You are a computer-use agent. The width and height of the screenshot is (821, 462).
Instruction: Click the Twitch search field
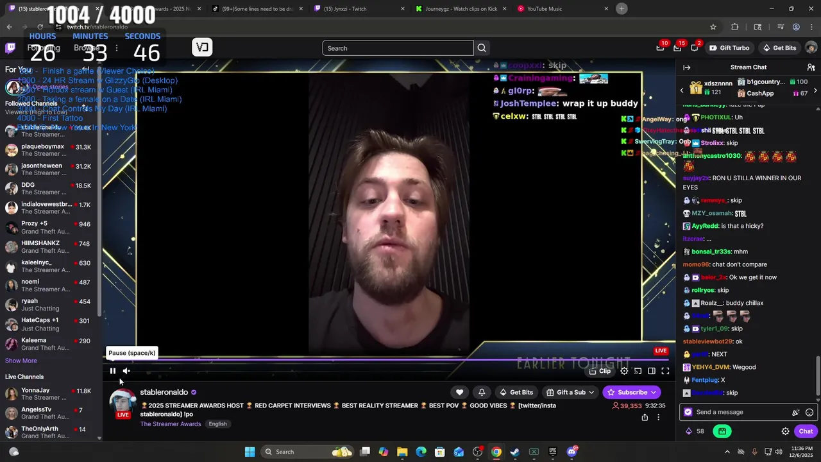click(x=398, y=48)
